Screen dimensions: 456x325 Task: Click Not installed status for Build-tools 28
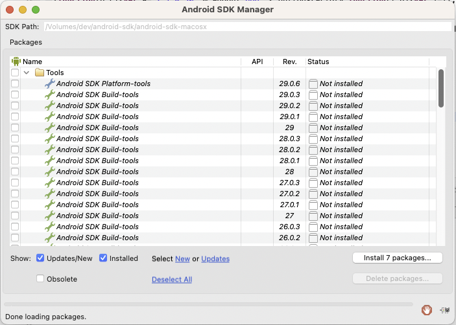[341, 172]
